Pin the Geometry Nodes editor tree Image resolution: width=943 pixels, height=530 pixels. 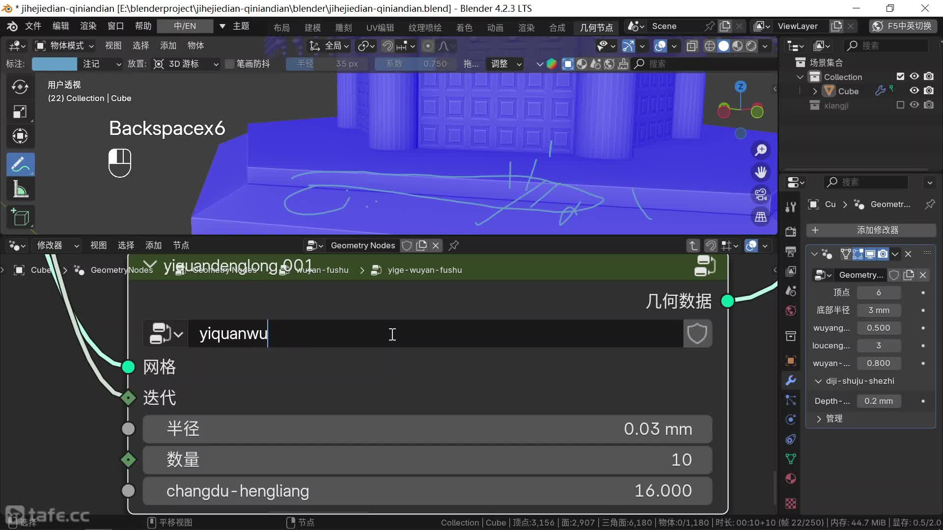(454, 245)
